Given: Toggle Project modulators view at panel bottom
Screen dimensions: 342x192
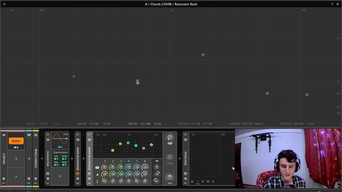Looking at the screenshot, I should pyautogui.click(x=4, y=183).
